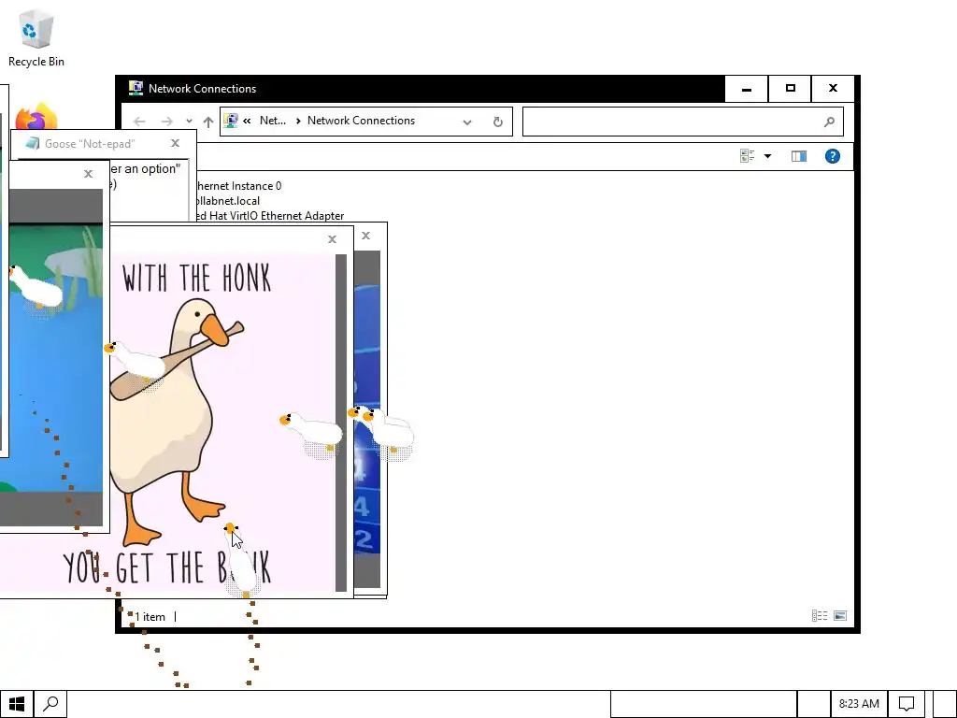Select the 'Net...' breadcrumb segment
957x718 pixels.
pyautogui.click(x=273, y=121)
